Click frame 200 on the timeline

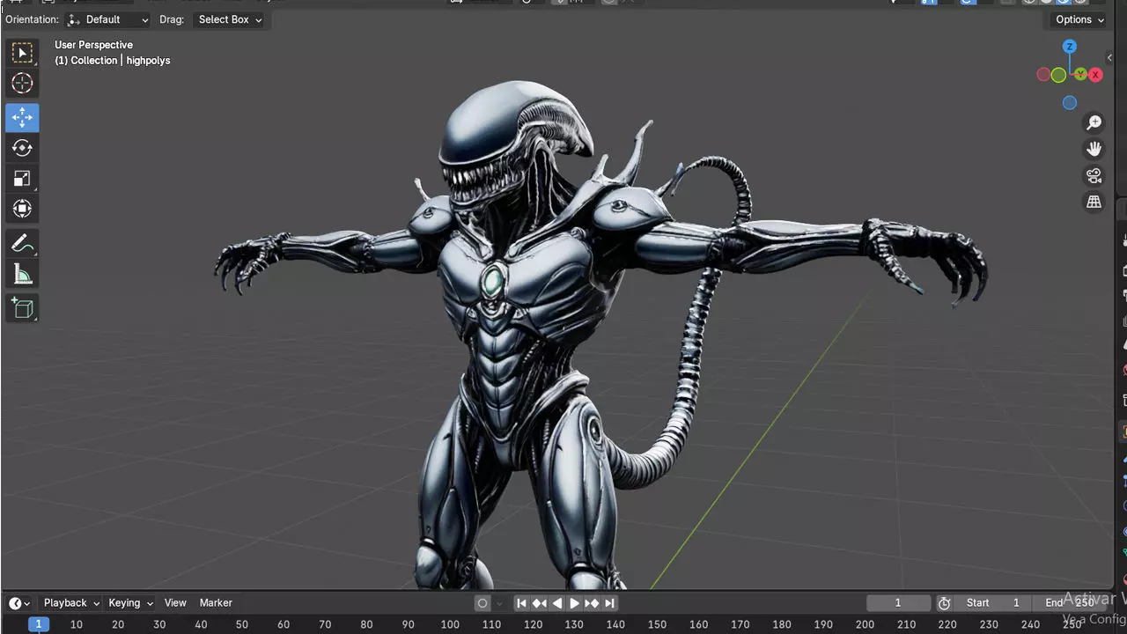tap(865, 624)
